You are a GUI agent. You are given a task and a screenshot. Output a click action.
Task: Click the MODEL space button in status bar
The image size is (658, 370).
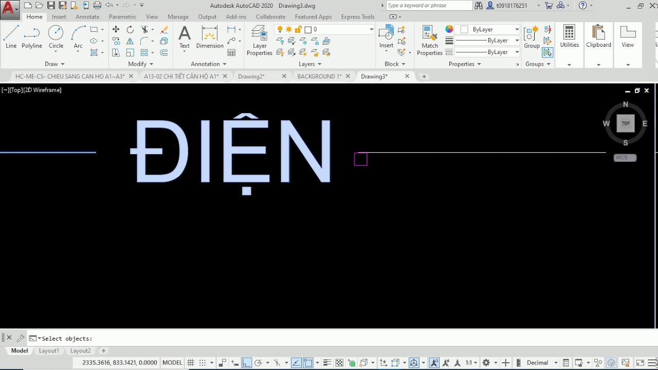point(172,363)
